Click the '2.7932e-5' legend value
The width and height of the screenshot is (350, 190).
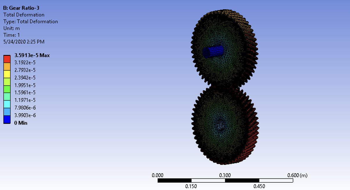pyautogui.click(x=25, y=70)
